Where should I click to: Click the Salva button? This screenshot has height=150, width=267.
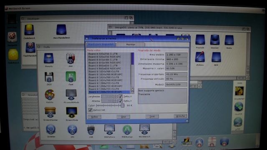(x=94, y=117)
